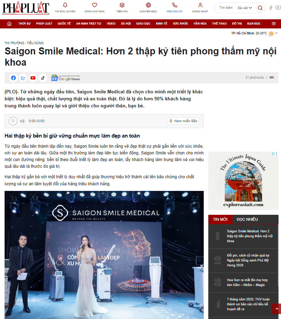Viewport: 281px width, 319px height.
Task: Open the TikTok share icon
Action: coord(43,78)
